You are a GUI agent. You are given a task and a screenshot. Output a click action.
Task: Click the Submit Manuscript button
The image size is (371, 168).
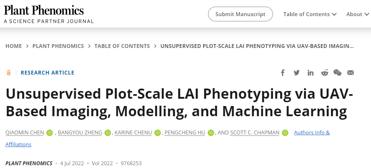click(x=240, y=14)
